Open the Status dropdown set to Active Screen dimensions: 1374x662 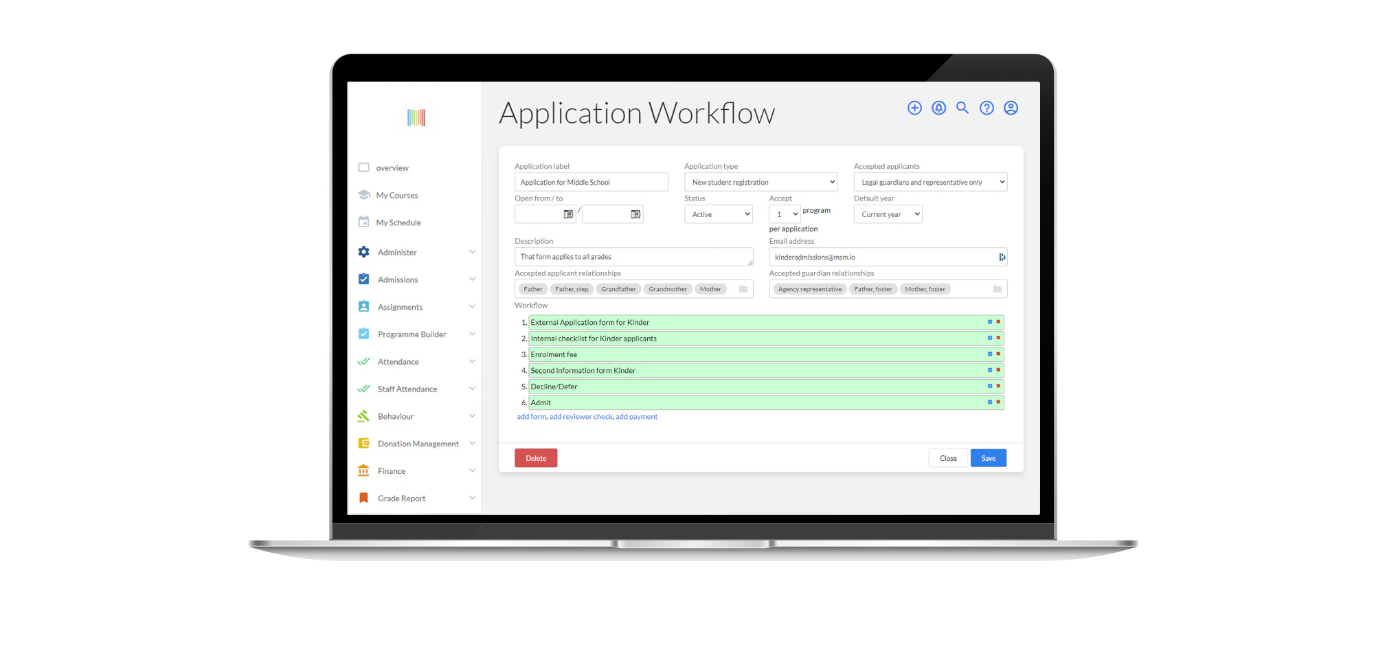(718, 214)
